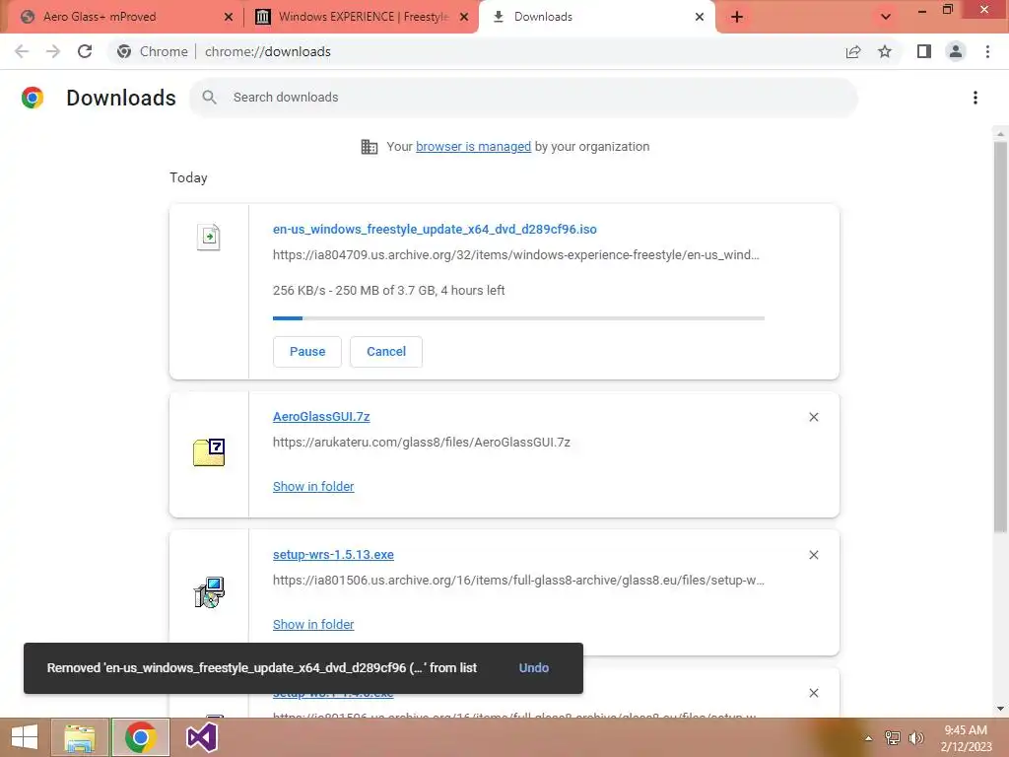
Task: Click the setup-wrs-1.5.13.exe installer icon
Action: (x=209, y=592)
